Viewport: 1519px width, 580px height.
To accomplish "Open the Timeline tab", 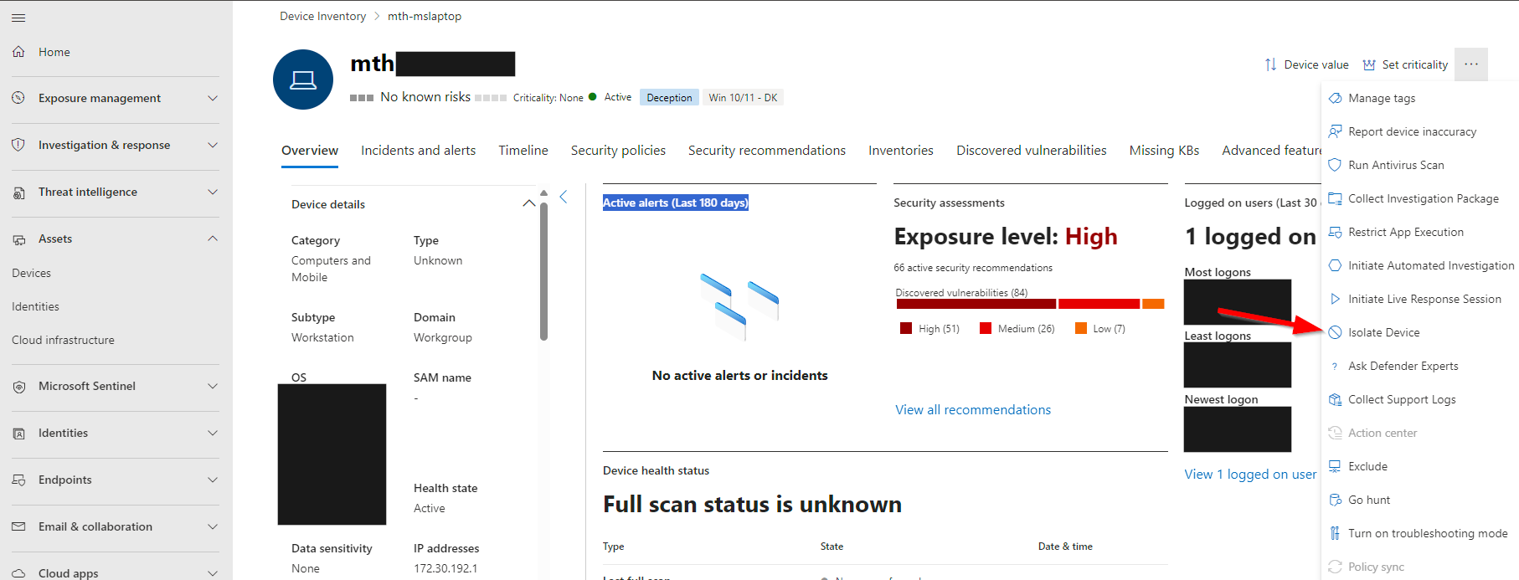I will point(523,151).
